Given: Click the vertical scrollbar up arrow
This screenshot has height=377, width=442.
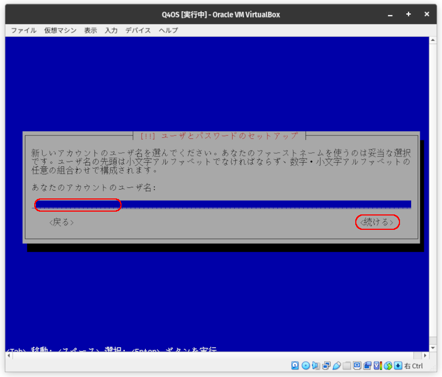Looking at the screenshot, I should click(x=433, y=40).
